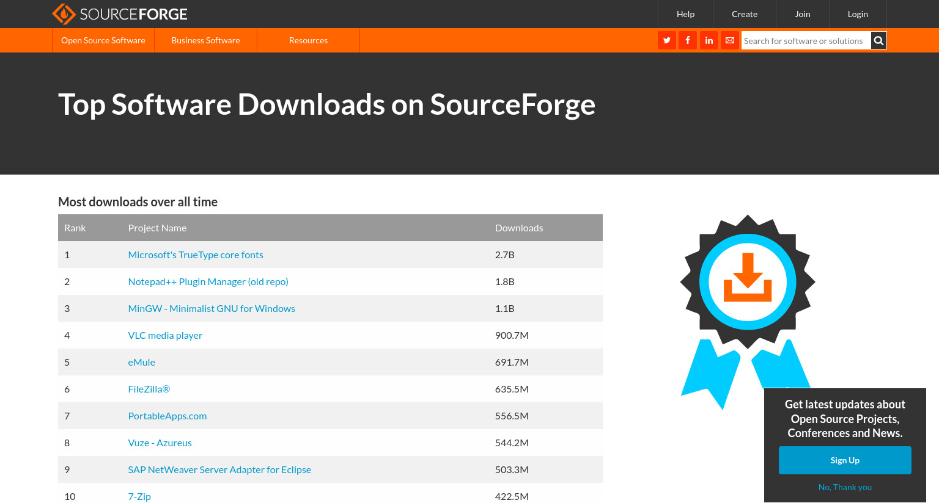Open Open Source Software navigation tab
This screenshot has height=503, width=939.
[x=103, y=40]
